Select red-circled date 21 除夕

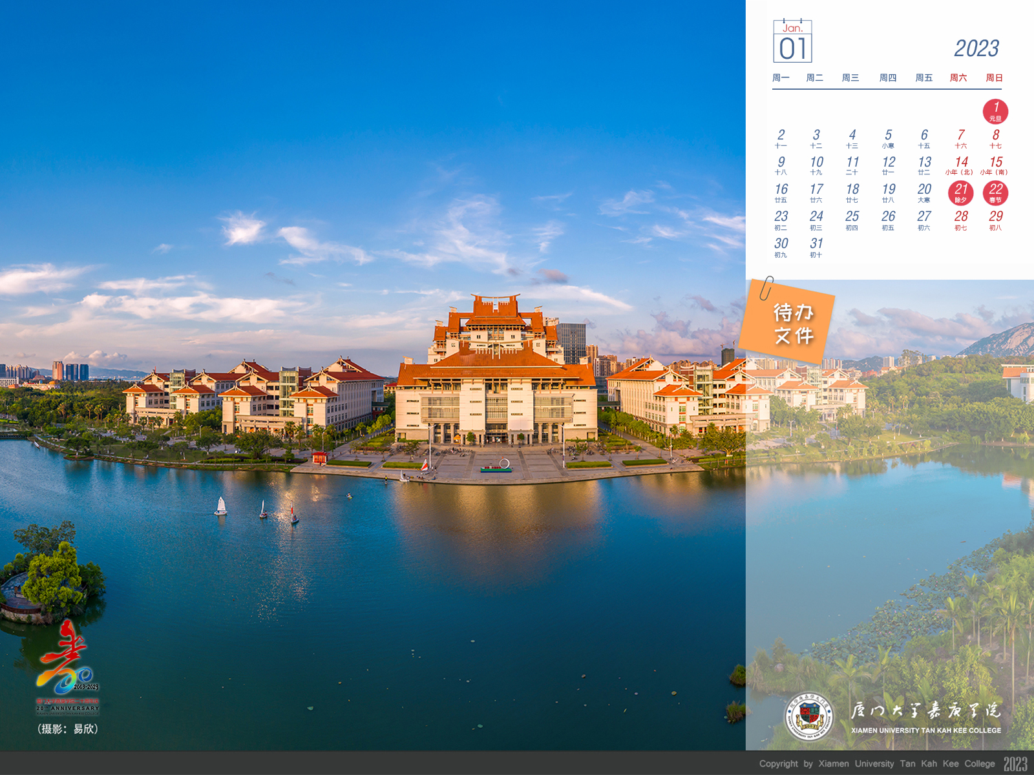(960, 192)
